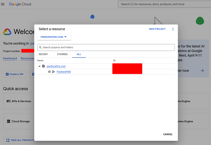211x145 pixels.
Task: Star the PandoraFMS project
Action: (49, 72)
